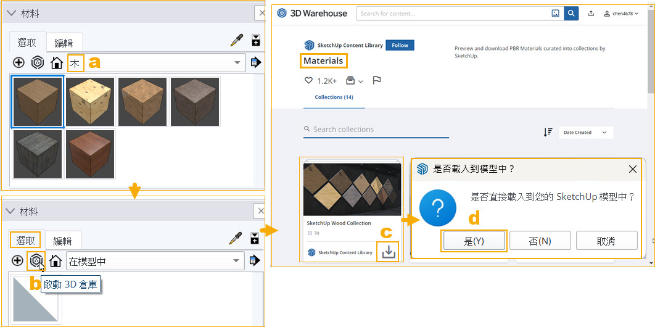Switch to the Edit tab in the lower panel

pyautogui.click(x=63, y=241)
